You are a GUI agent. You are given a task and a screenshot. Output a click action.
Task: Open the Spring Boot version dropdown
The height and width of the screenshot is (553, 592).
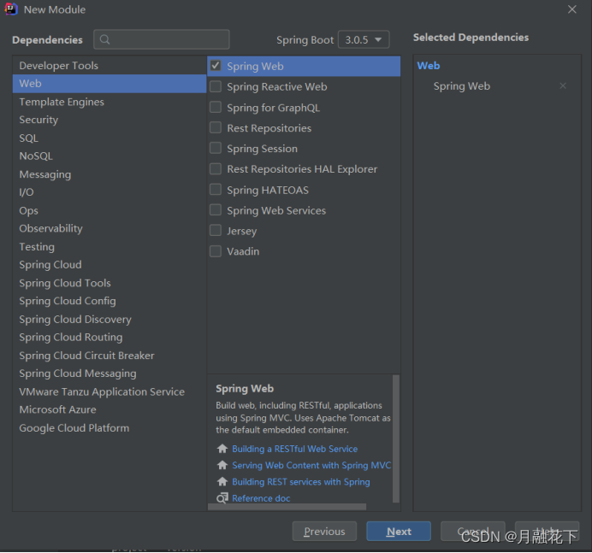364,39
